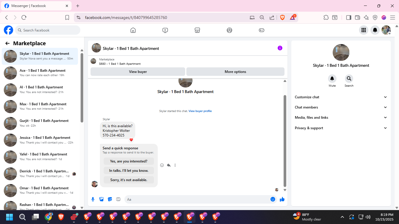Click More options button
399x224 pixels.
pyautogui.click(x=235, y=72)
